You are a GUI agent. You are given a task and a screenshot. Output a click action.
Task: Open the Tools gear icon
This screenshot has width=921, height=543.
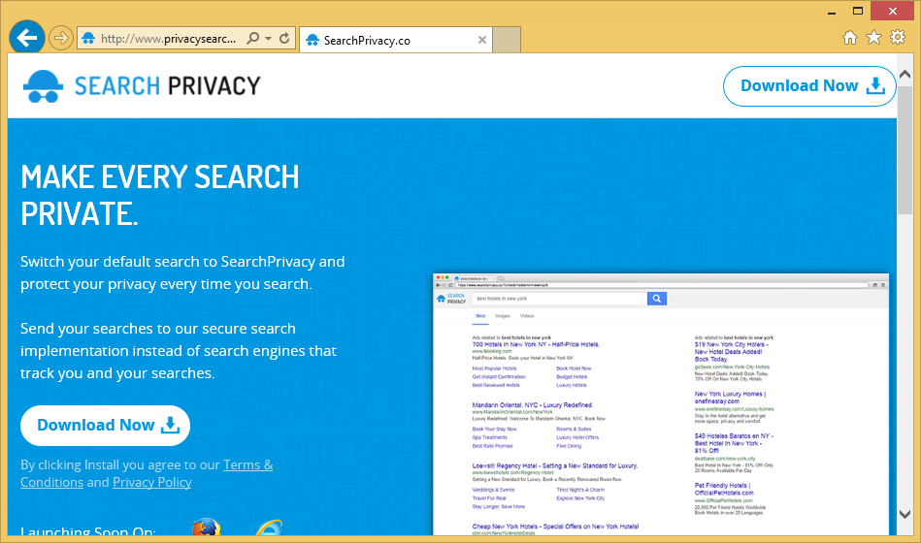(x=898, y=38)
